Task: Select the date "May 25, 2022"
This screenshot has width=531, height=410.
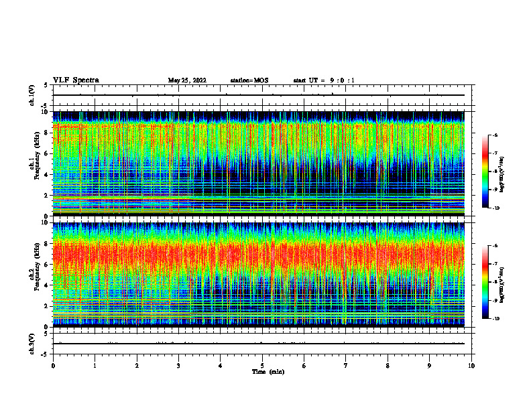Action: tap(187, 80)
